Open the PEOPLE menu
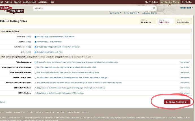The width and height of the screenshot is (195, 121). coord(18,2)
